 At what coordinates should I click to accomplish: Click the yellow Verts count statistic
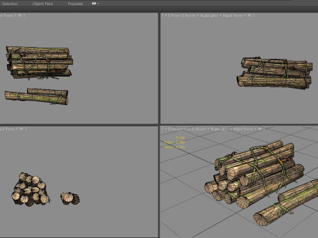(174, 147)
